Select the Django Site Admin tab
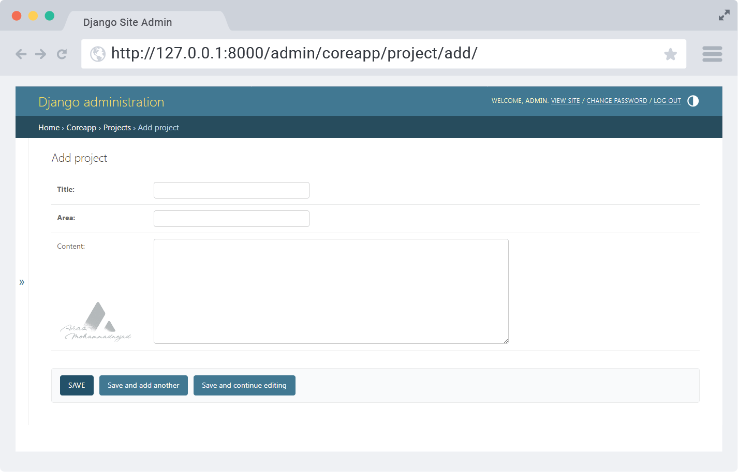Viewport: 738px width, 472px height. [x=128, y=22]
